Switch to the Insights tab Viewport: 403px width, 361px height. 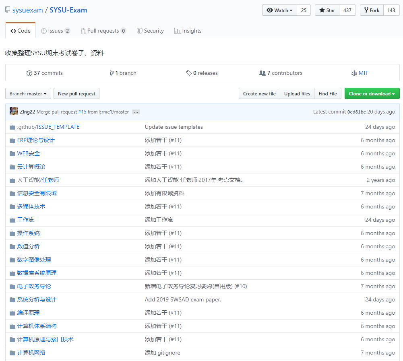[x=188, y=31]
